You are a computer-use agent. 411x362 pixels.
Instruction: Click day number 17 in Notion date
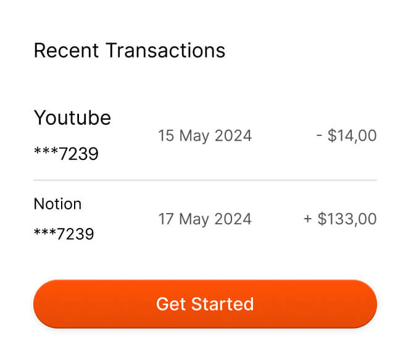pos(167,219)
